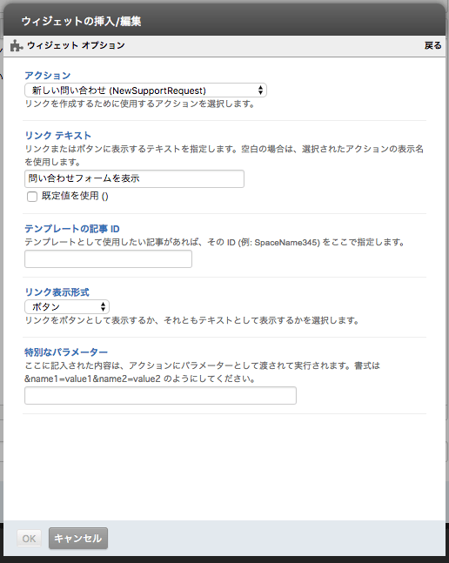Click the アクション field heading
The height and width of the screenshot is (563, 449).
tap(47, 76)
